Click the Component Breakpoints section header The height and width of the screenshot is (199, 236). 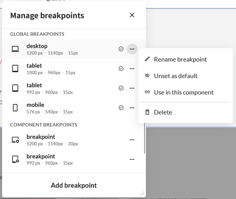click(x=44, y=125)
